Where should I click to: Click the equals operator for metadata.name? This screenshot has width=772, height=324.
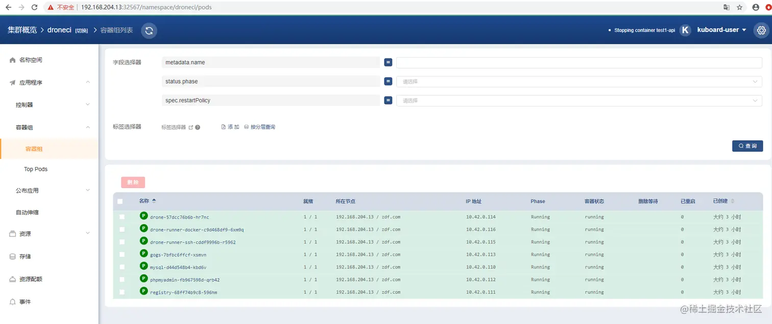(388, 62)
